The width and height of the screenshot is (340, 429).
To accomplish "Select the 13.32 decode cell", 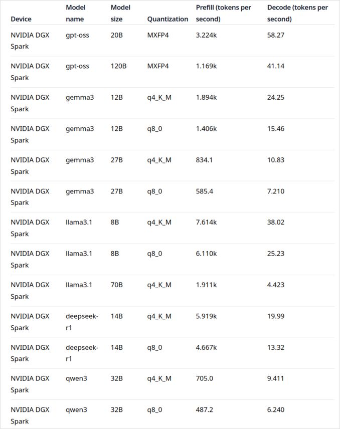I will coord(276,347).
